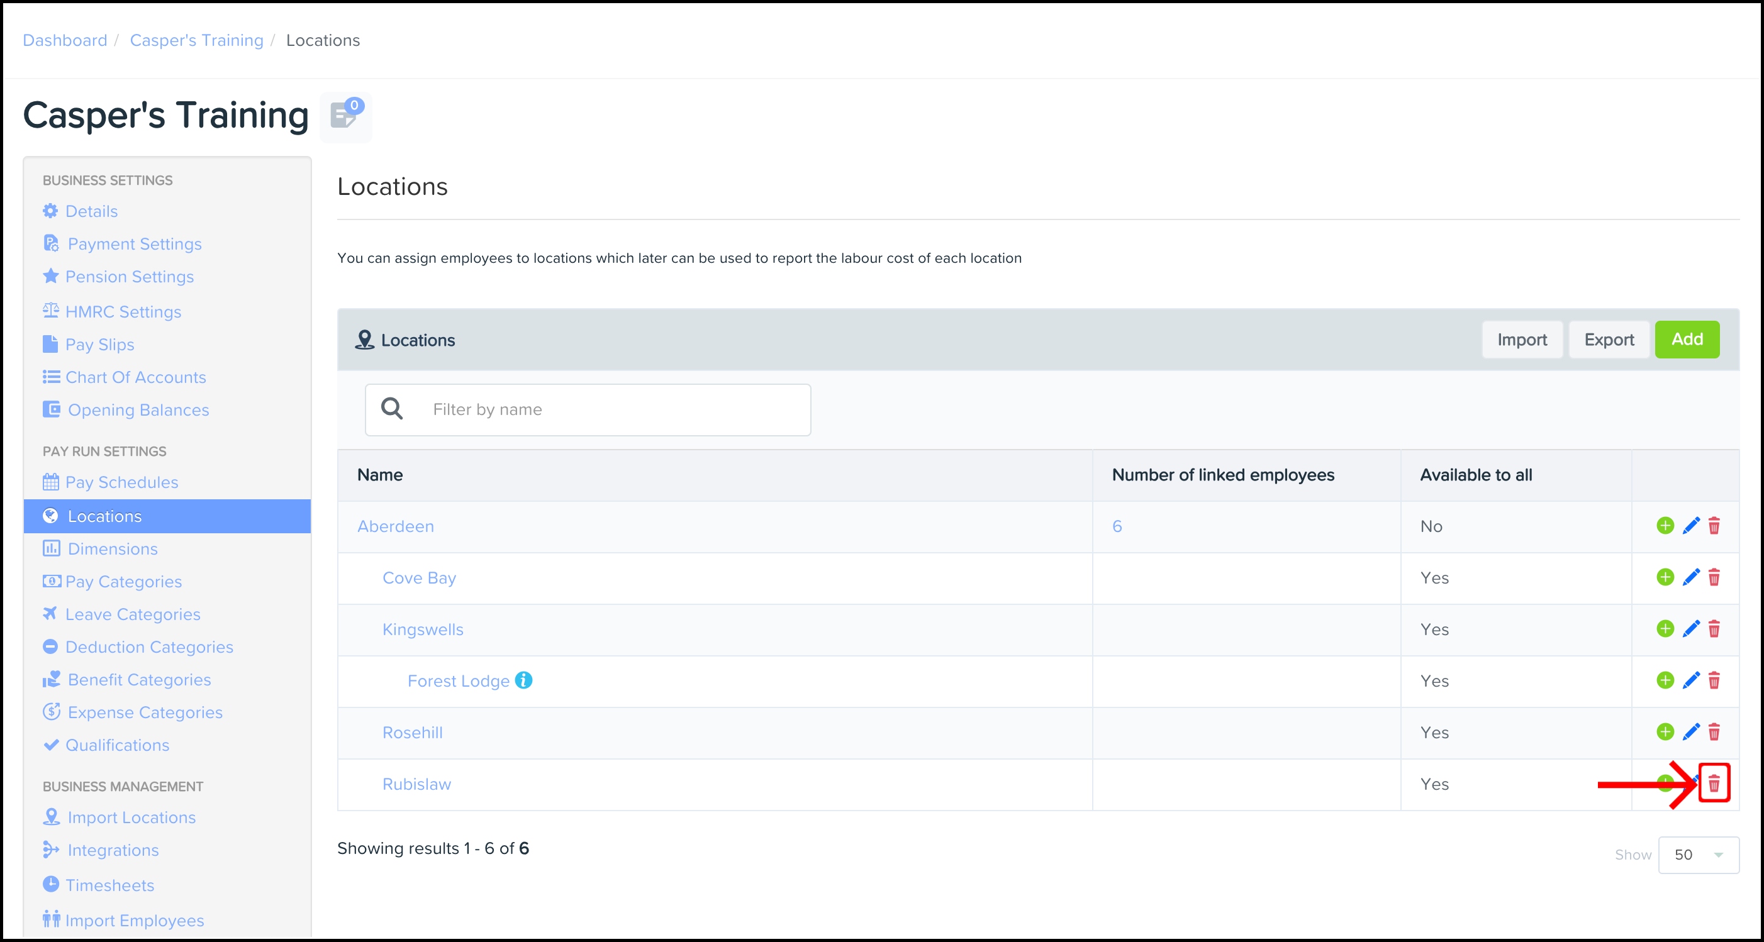1764x942 pixels.
Task: Open HMRC Settings sidebar item
Action: (123, 311)
